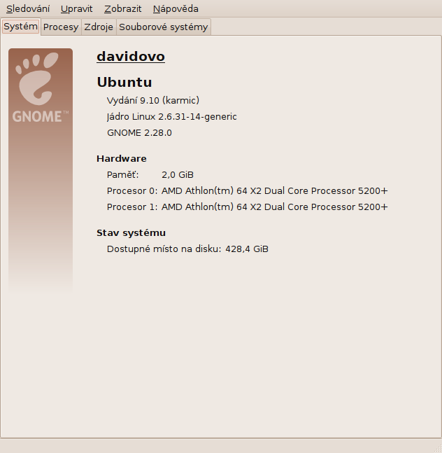Image resolution: width=442 pixels, height=453 pixels.
Task: Click the 'Vydání 9.10 (karmic)' line
Action: tap(153, 101)
